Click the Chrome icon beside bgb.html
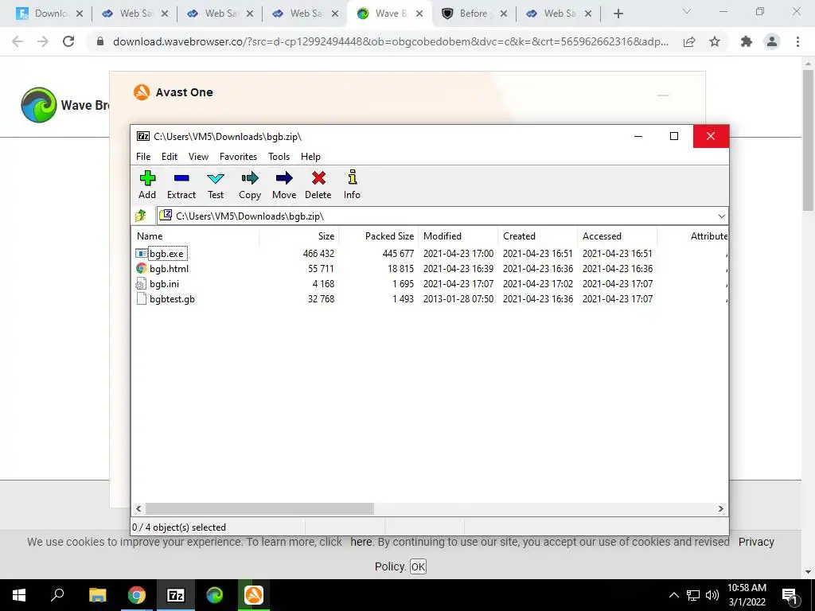The height and width of the screenshot is (611, 815). point(142,269)
